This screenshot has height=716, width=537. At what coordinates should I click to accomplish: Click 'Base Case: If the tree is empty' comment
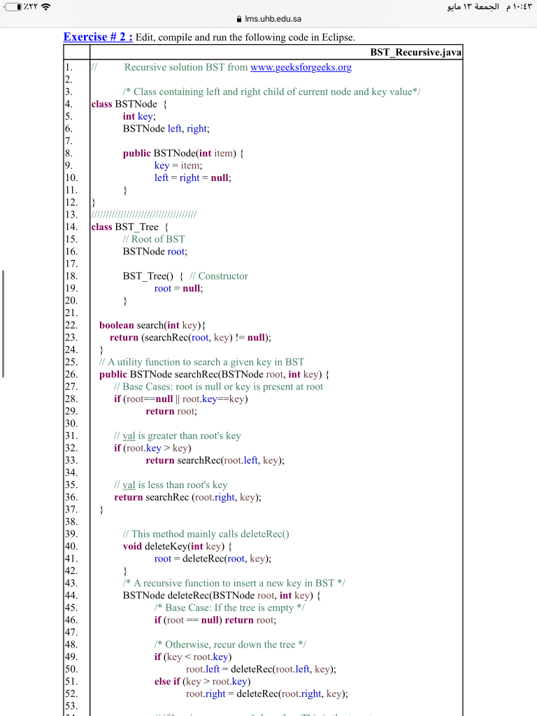point(229,608)
